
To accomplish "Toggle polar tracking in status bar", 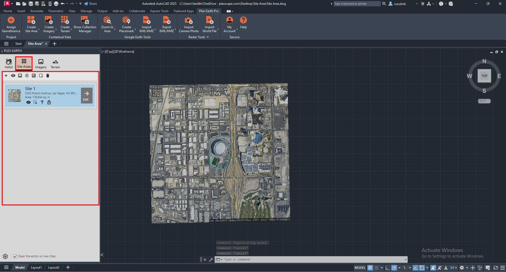I will (394, 268).
